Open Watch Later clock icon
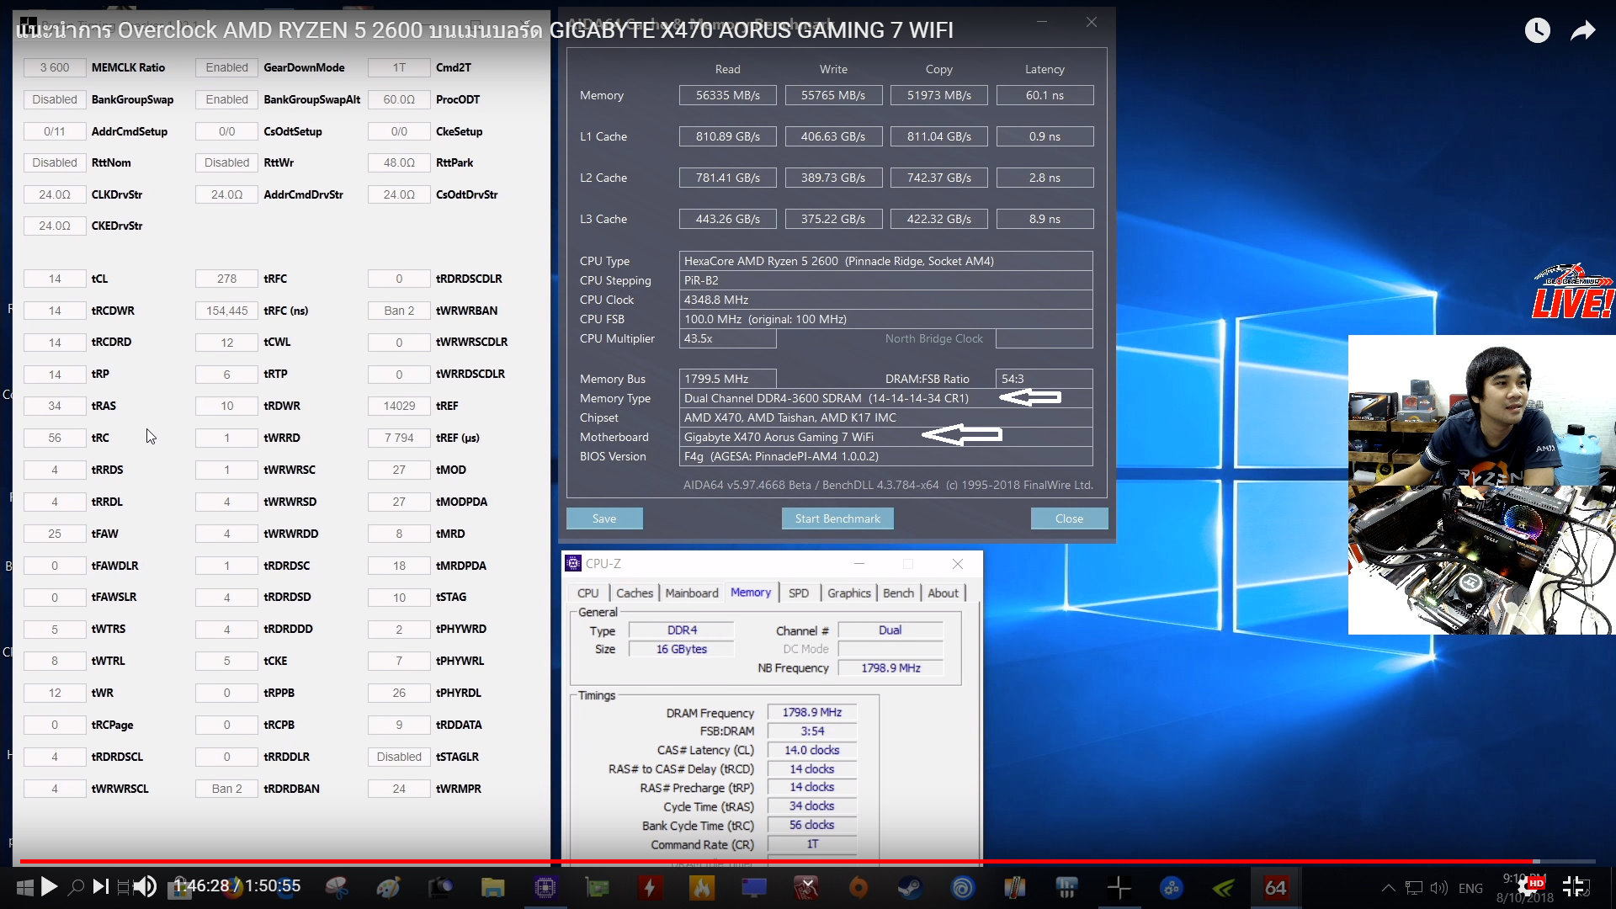Image resolution: width=1616 pixels, height=909 pixels. [x=1537, y=31]
